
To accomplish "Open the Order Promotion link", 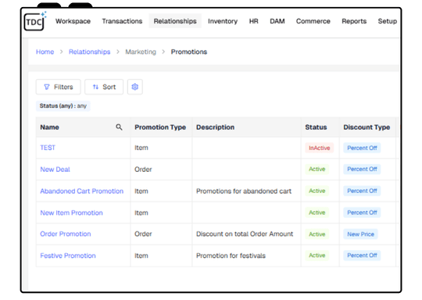I will [66, 234].
